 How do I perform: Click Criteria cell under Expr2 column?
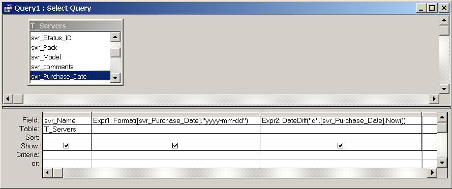[x=341, y=155]
